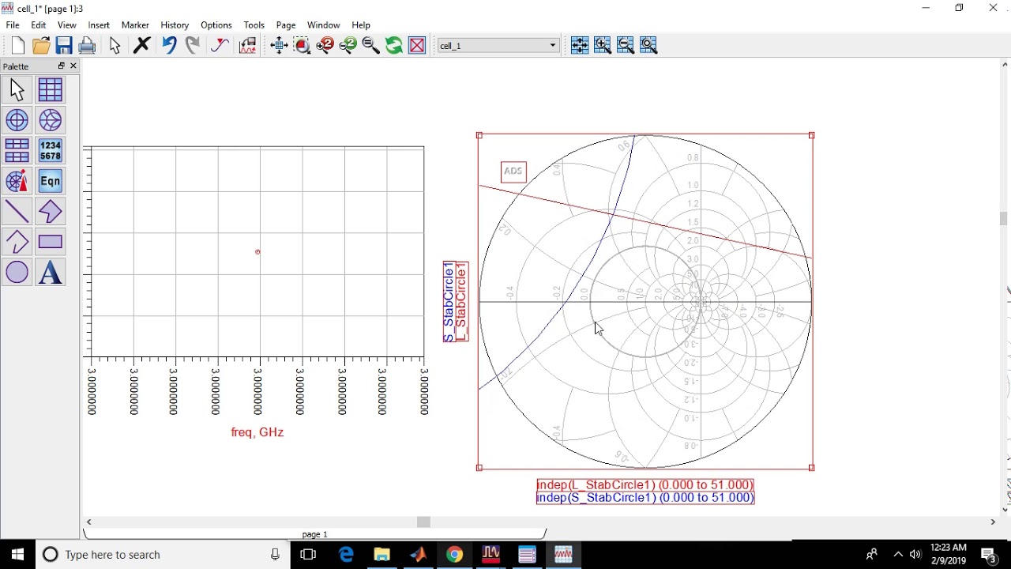Open the Window menu
Viewport: 1011px width, 569px height.
point(324,25)
